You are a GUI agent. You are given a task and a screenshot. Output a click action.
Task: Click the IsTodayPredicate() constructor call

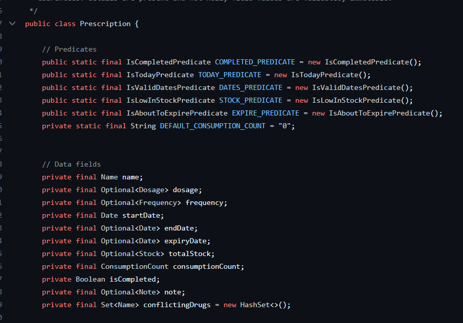click(328, 75)
